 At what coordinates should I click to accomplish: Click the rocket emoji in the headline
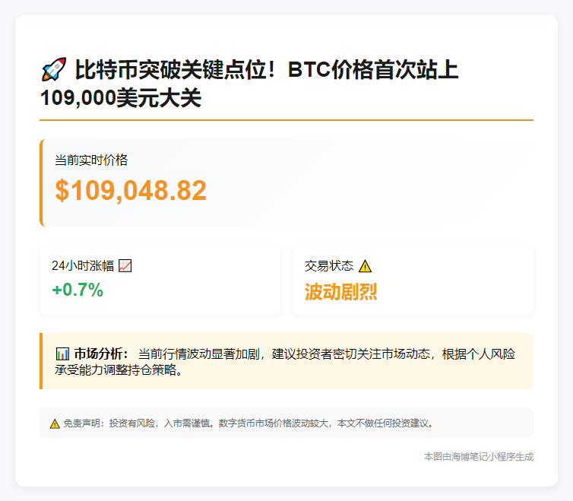tap(54, 69)
